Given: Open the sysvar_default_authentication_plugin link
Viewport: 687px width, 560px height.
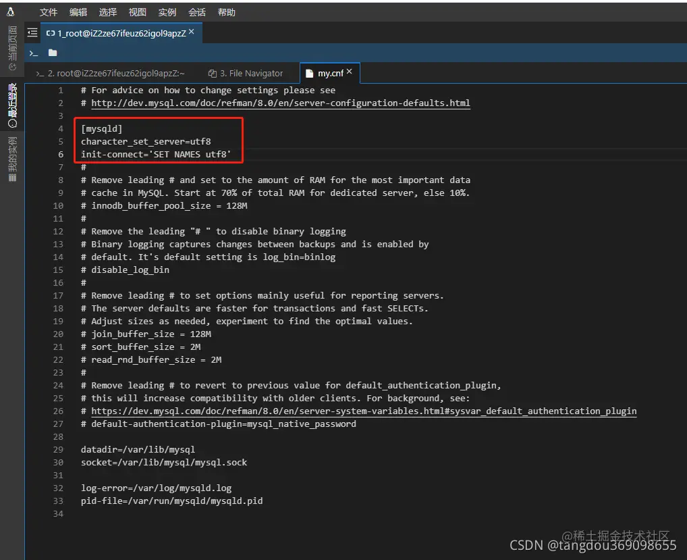Looking at the screenshot, I should (x=364, y=411).
